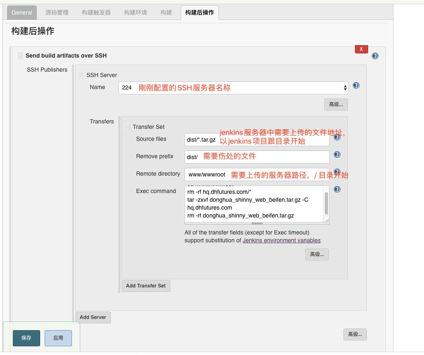Grab the drag handle beside SSH Server
Image resolution: width=424 pixels, height=355 pixels.
[81, 75]
